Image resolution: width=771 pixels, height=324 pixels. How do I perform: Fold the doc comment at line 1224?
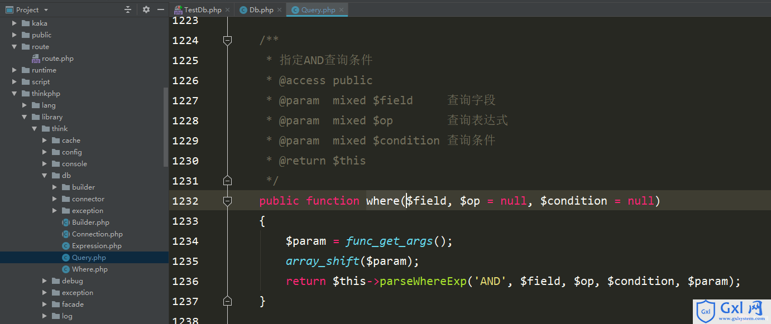tap(227, 40)
